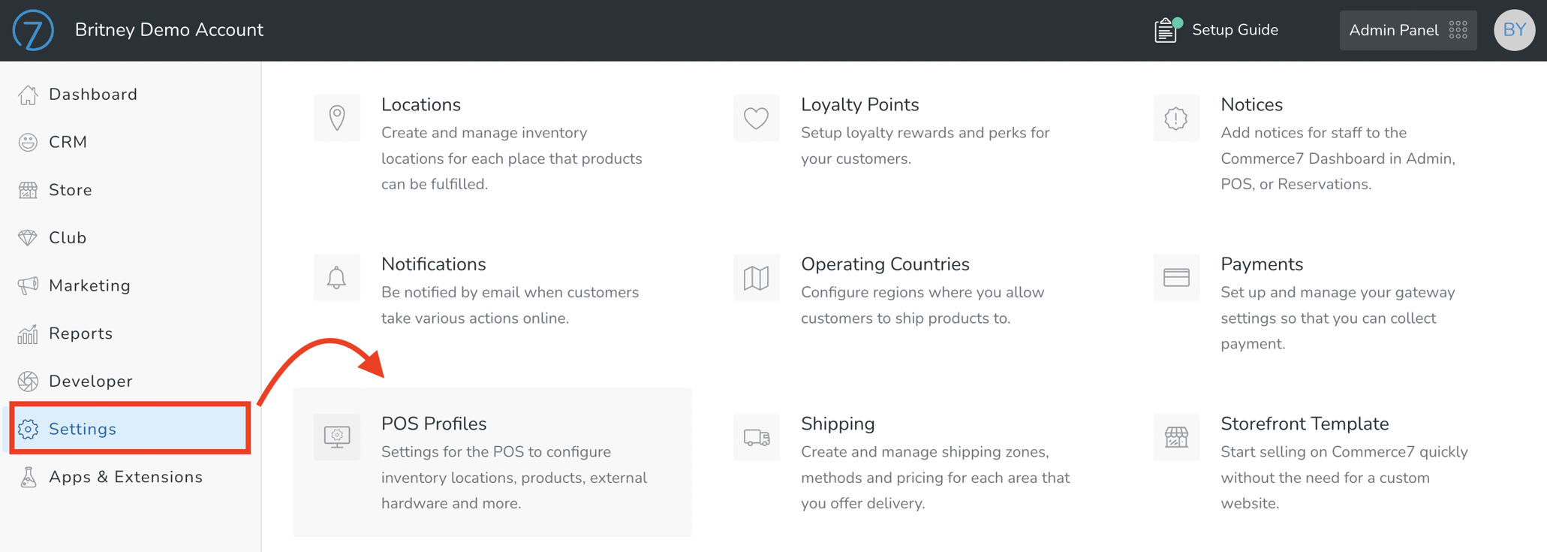This screenshot has height=552, width=1547.
Task: Click the Shipping delivery truck icon
Action: pyautogui.click(x=756, y=436)
